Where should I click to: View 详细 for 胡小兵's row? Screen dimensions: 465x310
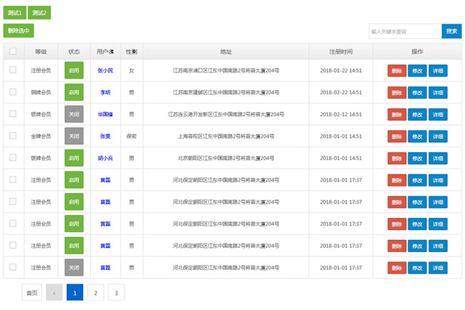438,159
